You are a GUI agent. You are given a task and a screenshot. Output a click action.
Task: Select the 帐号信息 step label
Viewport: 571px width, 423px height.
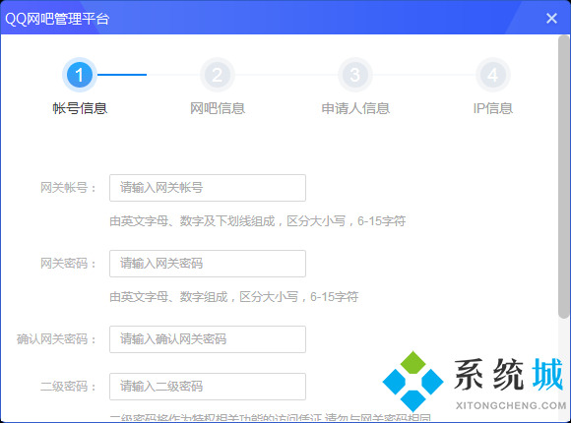click(80, 108)
